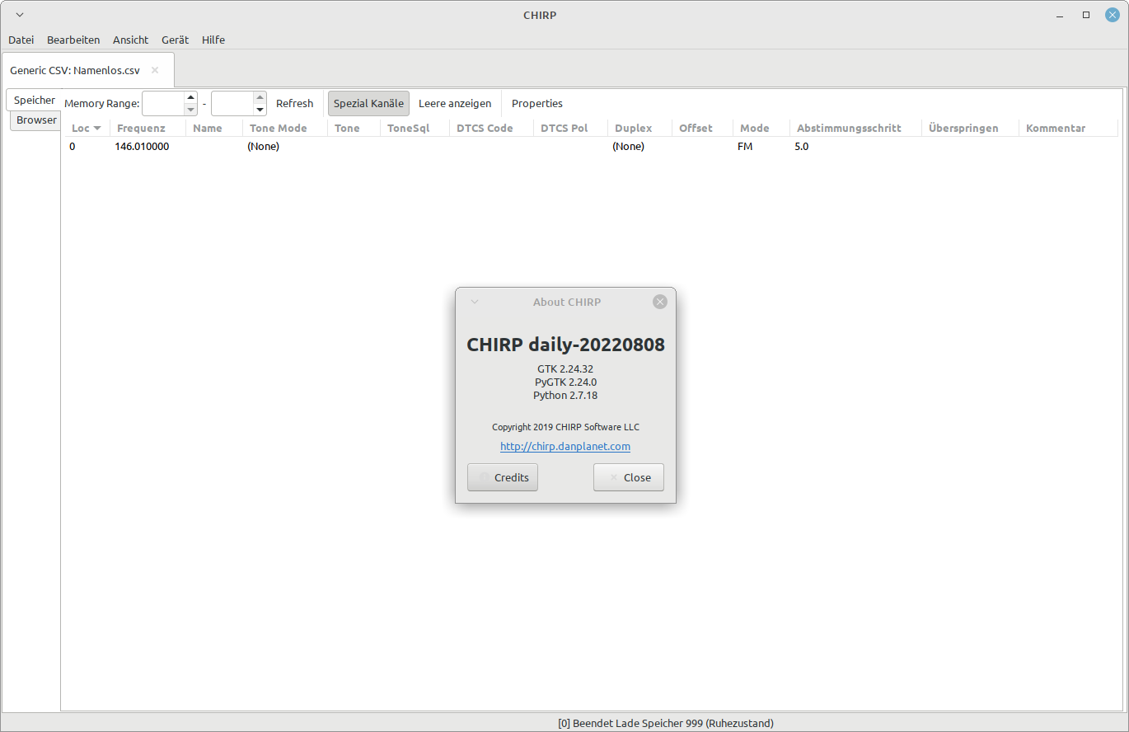Click the Mode column header
1129x732 pixels.
[761, 128]
